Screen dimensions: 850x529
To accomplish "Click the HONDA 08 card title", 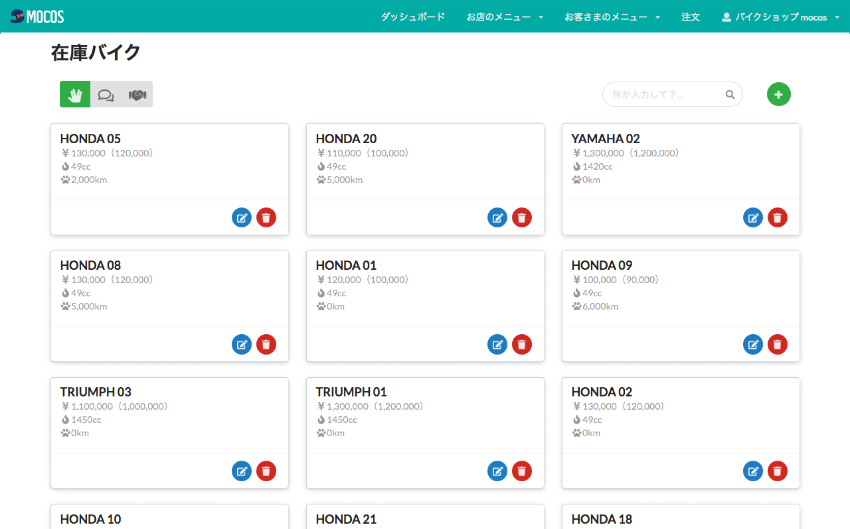I will coord(90,265).
